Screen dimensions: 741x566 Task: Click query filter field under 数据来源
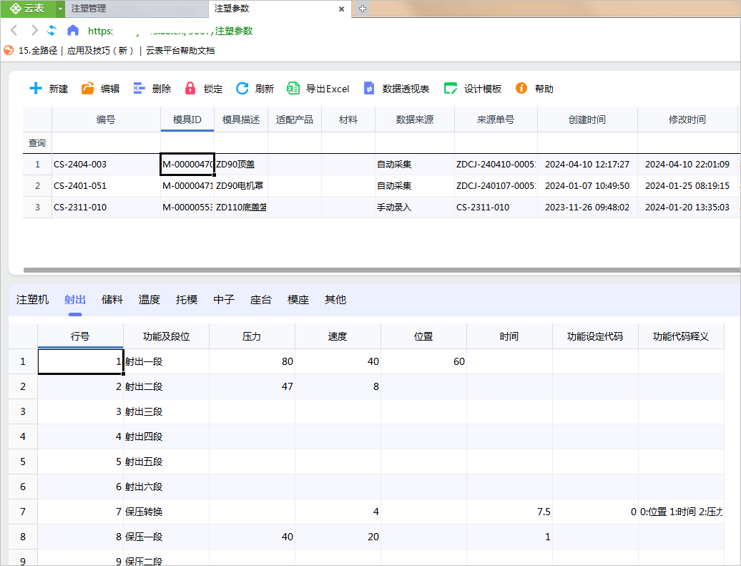tap(415, 143)
